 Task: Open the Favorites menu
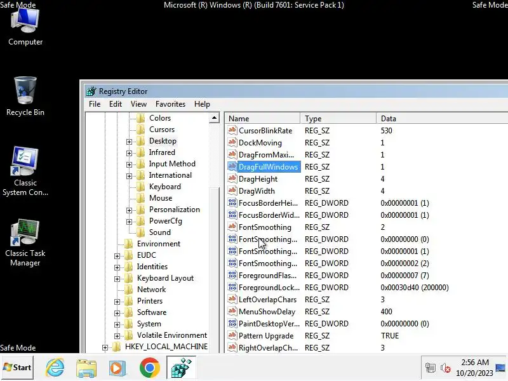[x=170, y=104]
